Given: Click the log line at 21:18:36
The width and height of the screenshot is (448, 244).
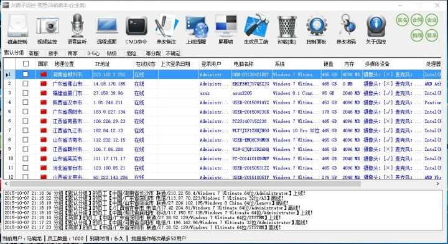Looking at the screenshot, I should coord(155,193).
